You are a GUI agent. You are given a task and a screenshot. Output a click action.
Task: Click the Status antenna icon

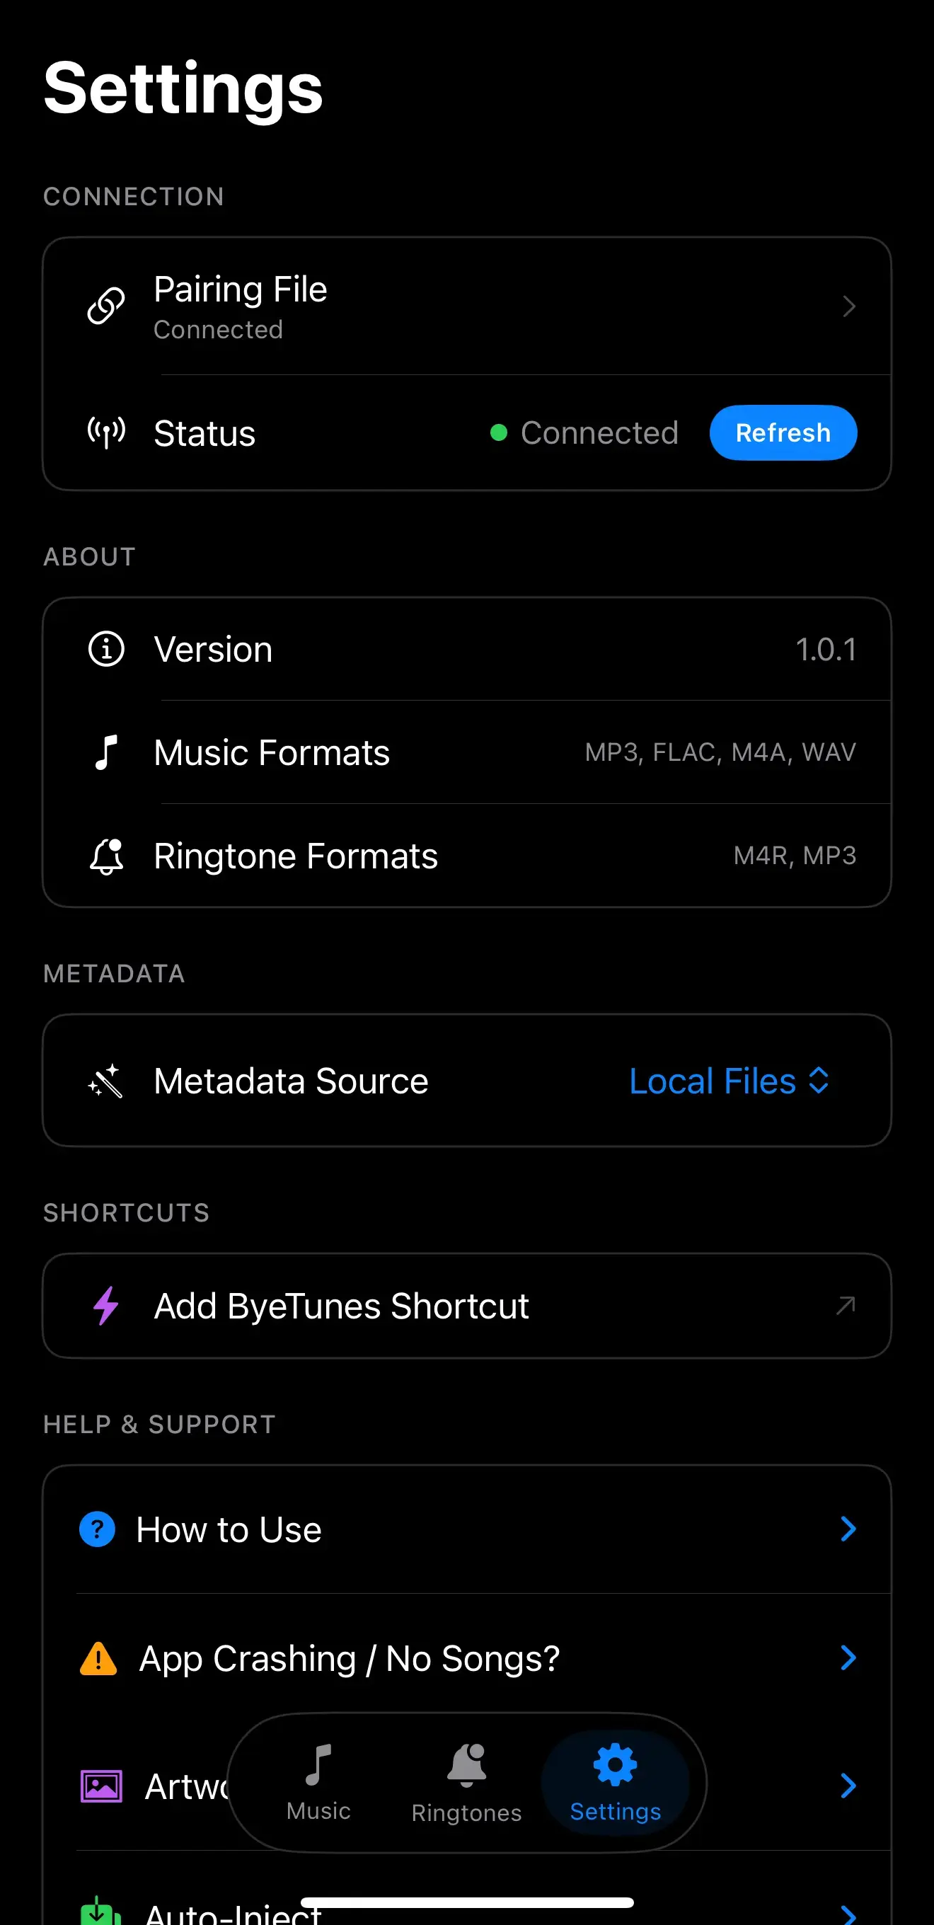pyautogui.click(x=106, y=432)
